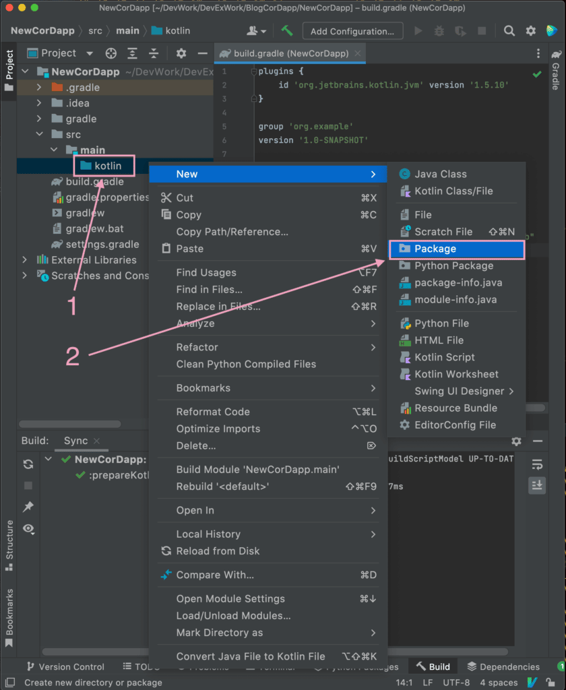Expand Scratches and Consoles node
The height and width of the screenshot is (690, 566).
[25, 276]
